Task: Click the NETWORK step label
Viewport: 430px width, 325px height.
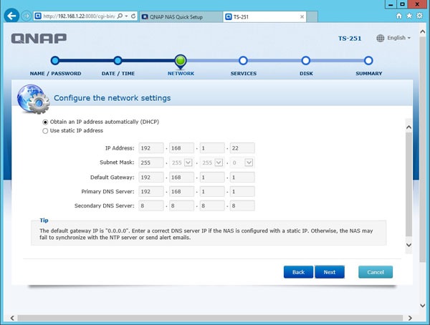Action: pos(181,74)
